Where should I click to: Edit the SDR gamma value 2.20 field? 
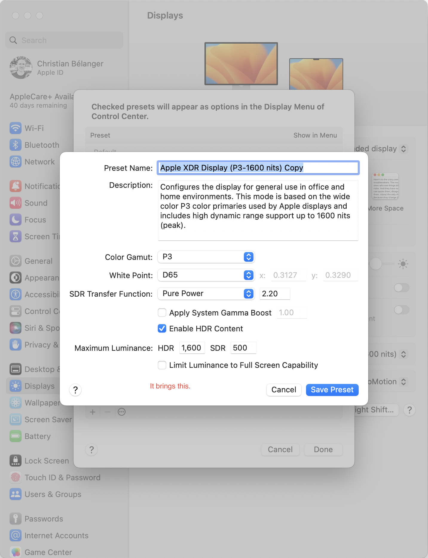pos(275,294)
